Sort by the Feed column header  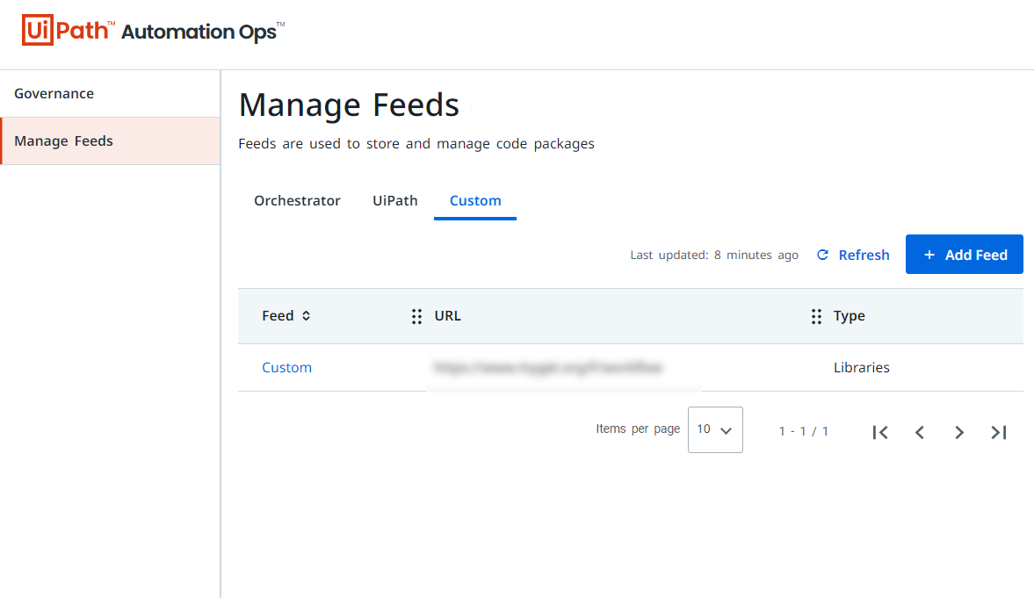coord(286,316)
